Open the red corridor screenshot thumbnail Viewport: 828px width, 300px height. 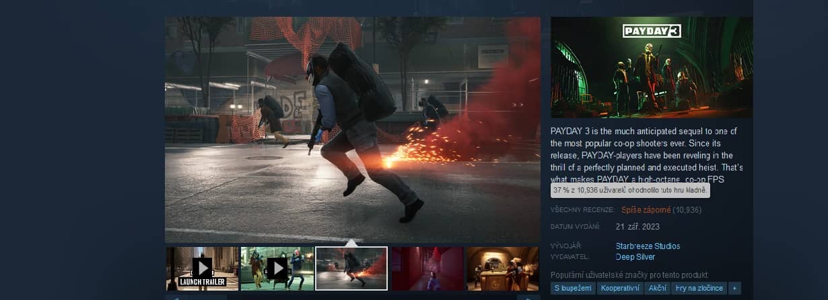[x=427, y=268]
